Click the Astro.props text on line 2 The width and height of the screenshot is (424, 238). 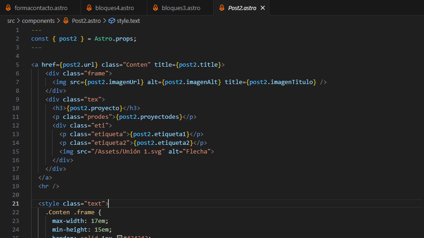(x=115, y=39)
